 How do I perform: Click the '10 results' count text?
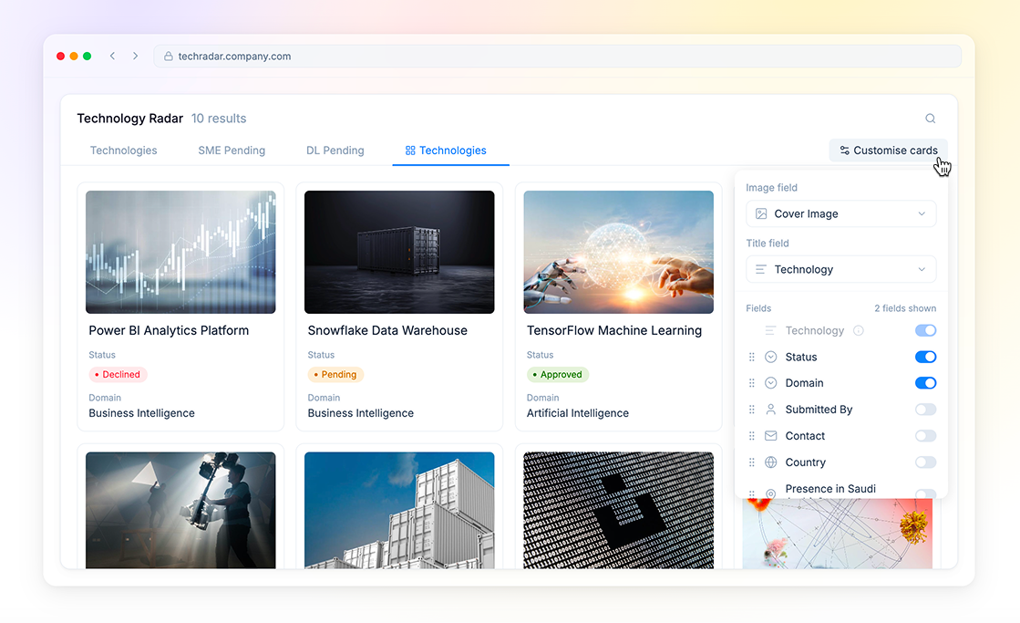(219, 119)
